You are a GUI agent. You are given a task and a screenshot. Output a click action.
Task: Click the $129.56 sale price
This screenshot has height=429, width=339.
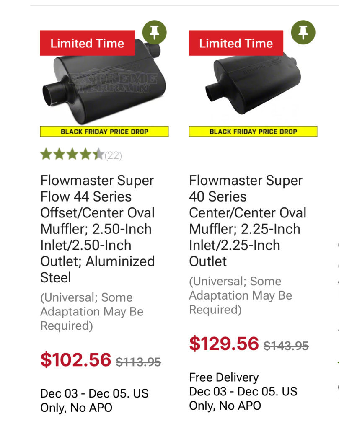(x=224, y=344)
